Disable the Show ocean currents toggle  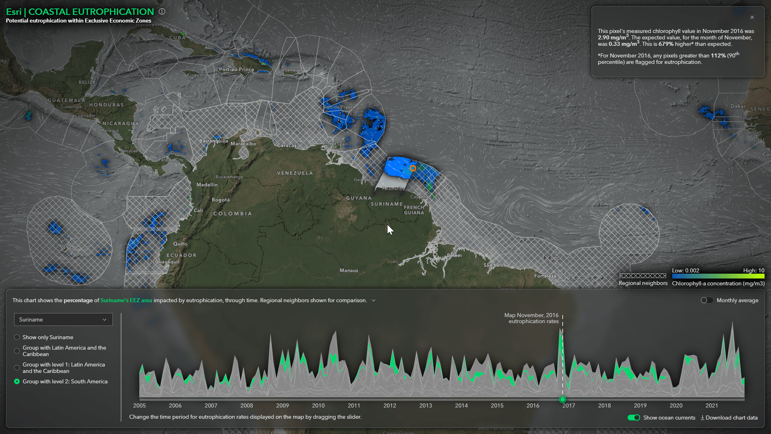(634, 418)
